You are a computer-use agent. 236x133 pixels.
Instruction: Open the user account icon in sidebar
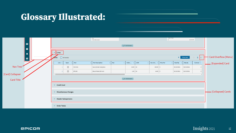(27, 59)
